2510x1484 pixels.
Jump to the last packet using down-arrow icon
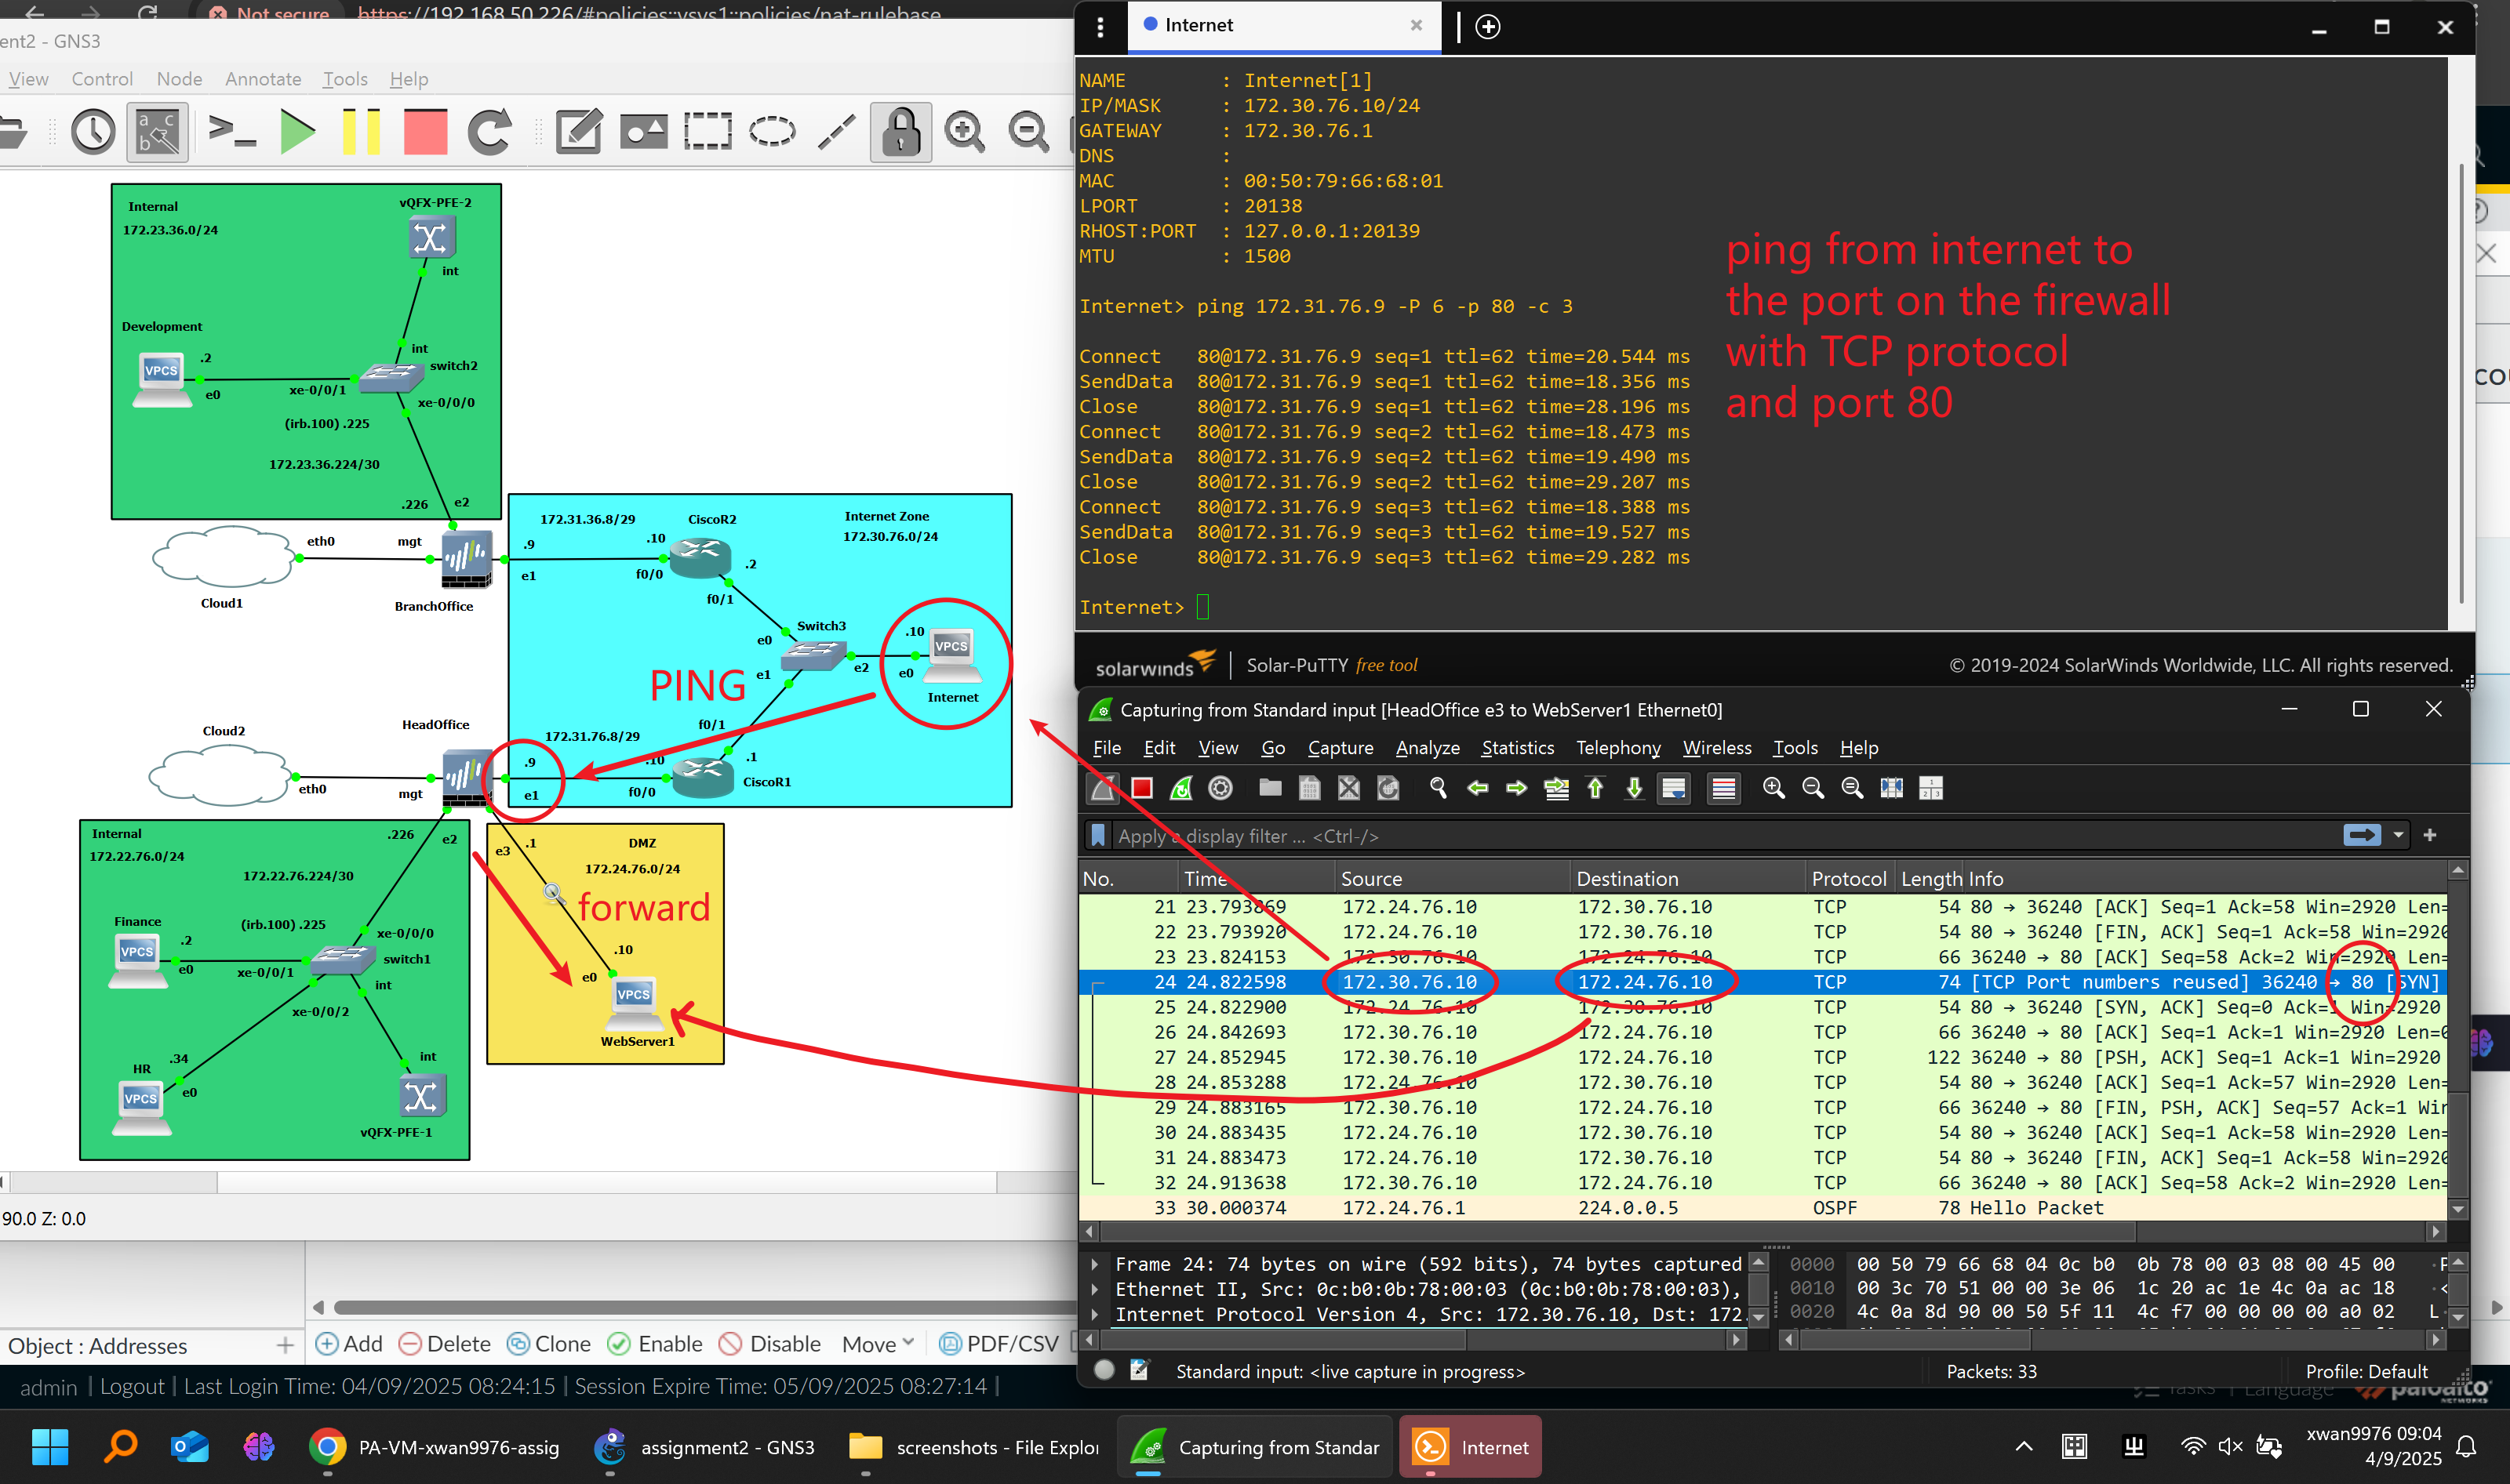click(1634, 788)
